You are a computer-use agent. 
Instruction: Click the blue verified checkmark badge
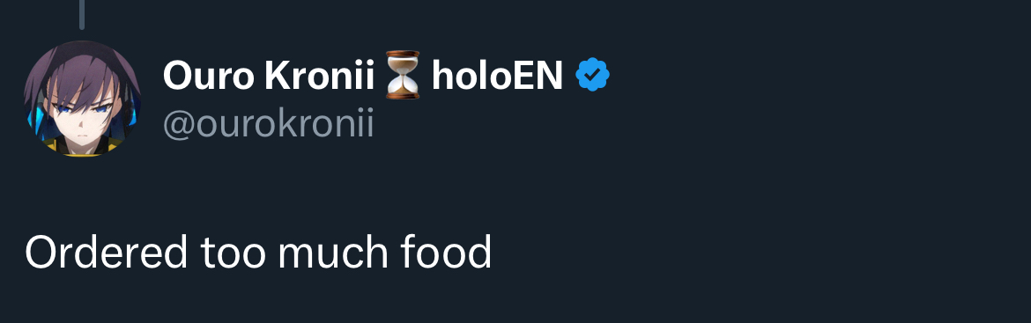coord(592,75)
